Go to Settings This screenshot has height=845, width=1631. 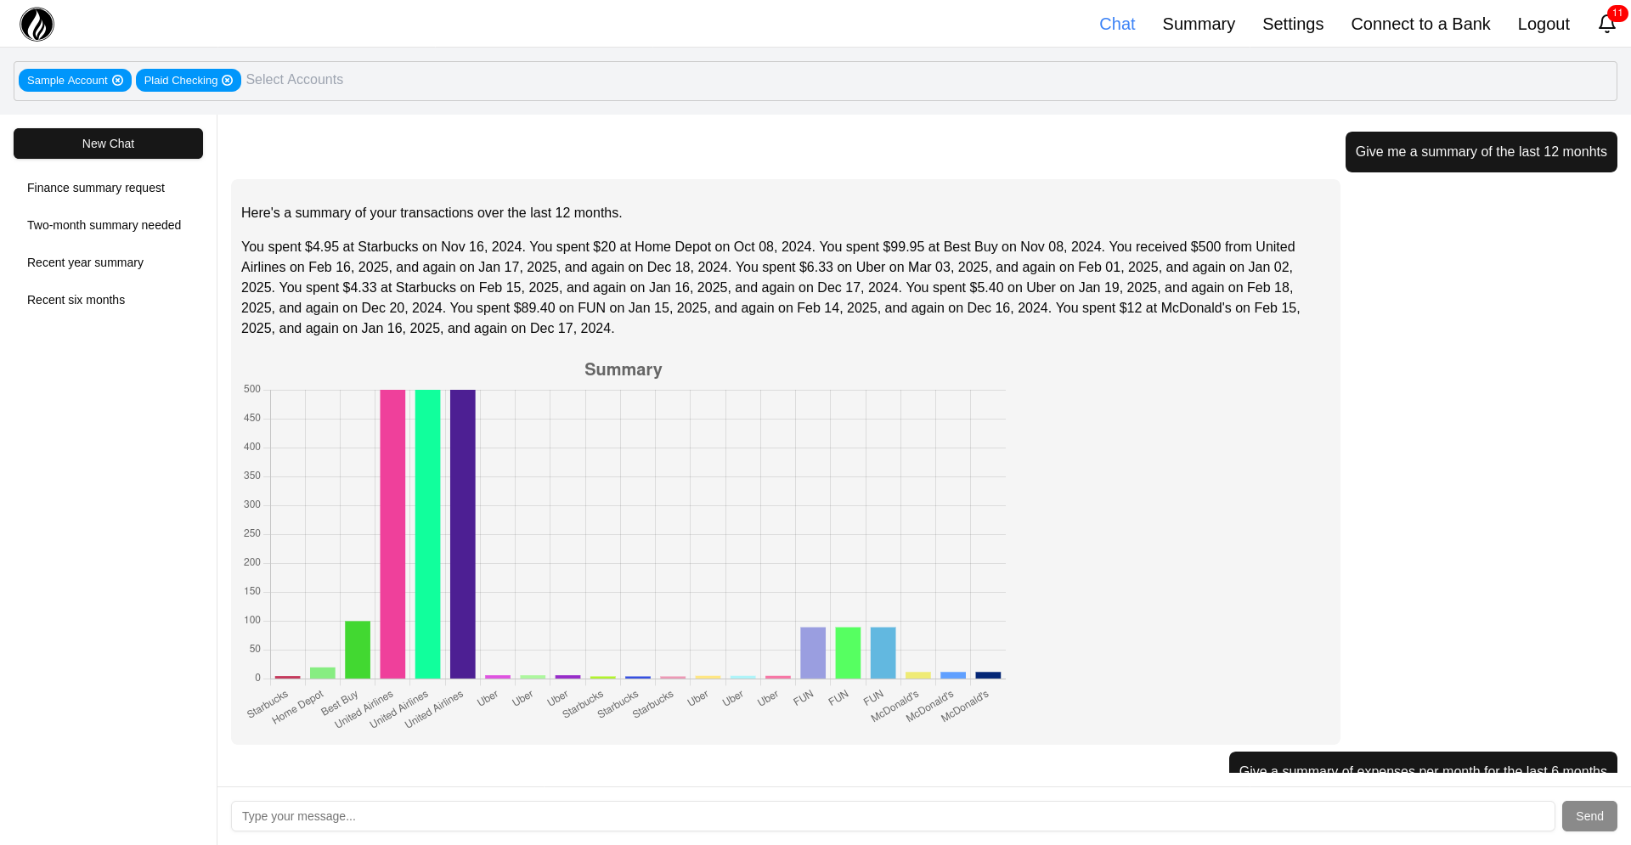[x=1292, y=24]
